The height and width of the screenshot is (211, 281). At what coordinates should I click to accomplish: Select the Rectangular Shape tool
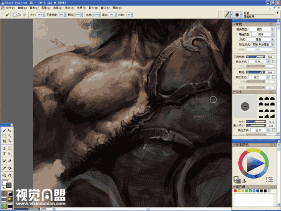point(10,148)
